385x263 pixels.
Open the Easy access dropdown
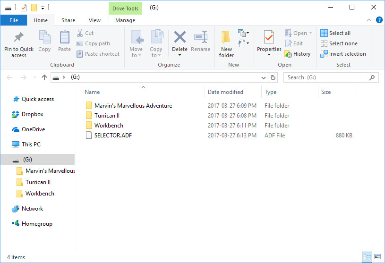pos(244,43)
